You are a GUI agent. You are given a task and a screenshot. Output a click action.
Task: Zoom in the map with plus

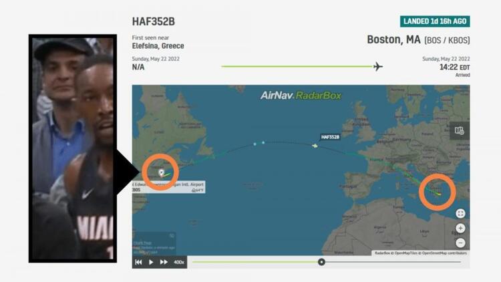point(460,228)
